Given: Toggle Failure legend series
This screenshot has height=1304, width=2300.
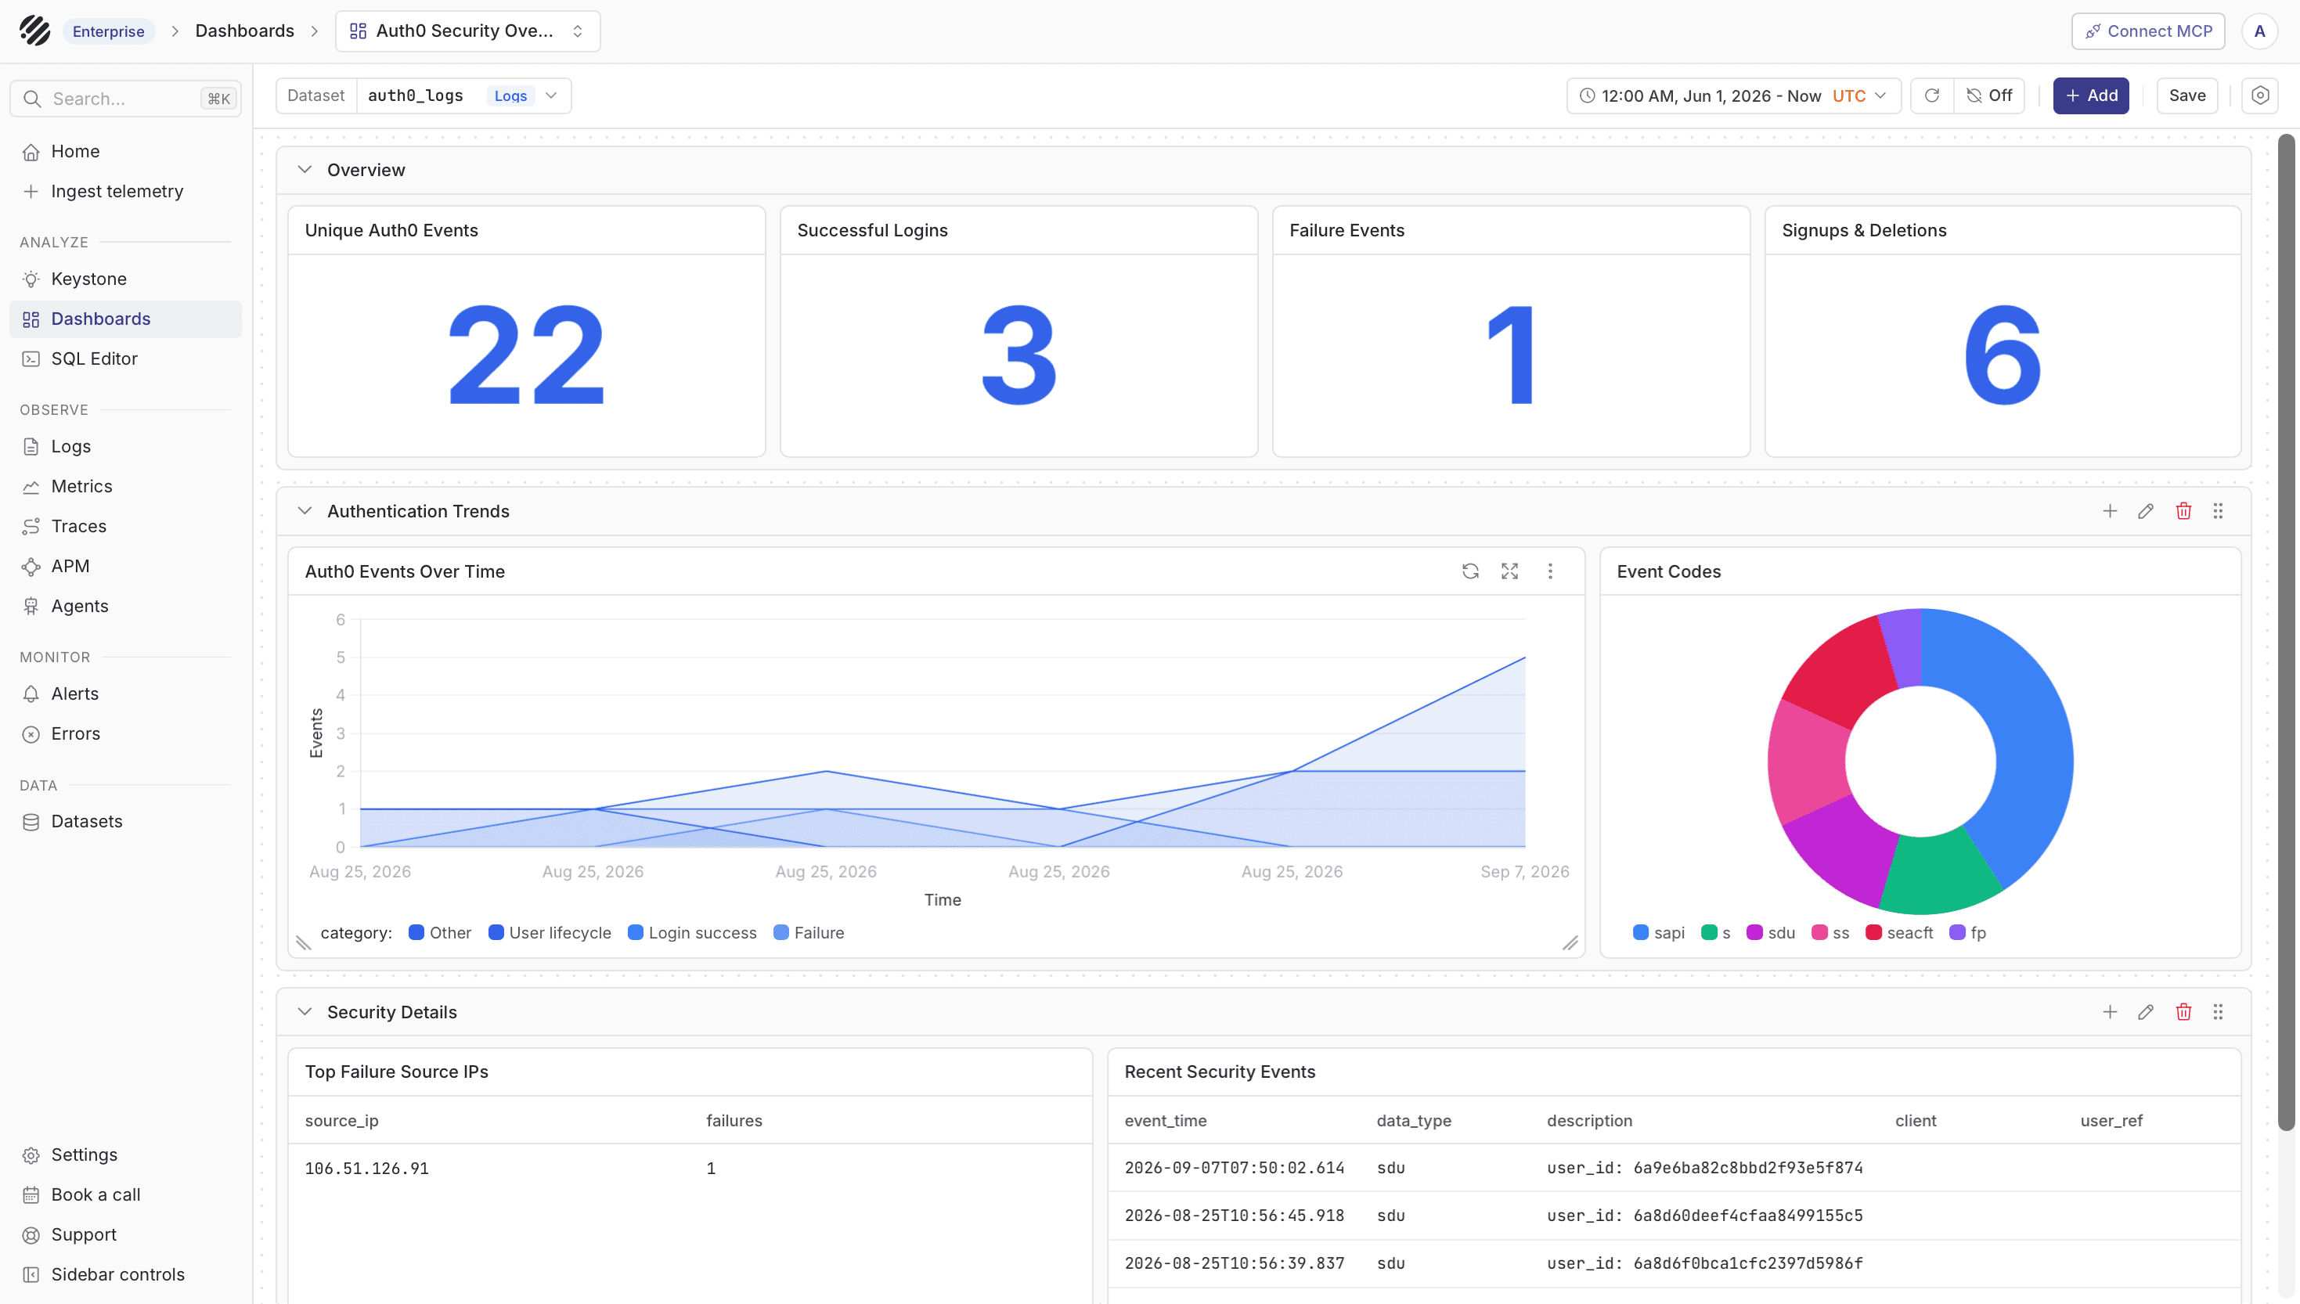Looking at the screenshot, I should (x=809, y=932).
